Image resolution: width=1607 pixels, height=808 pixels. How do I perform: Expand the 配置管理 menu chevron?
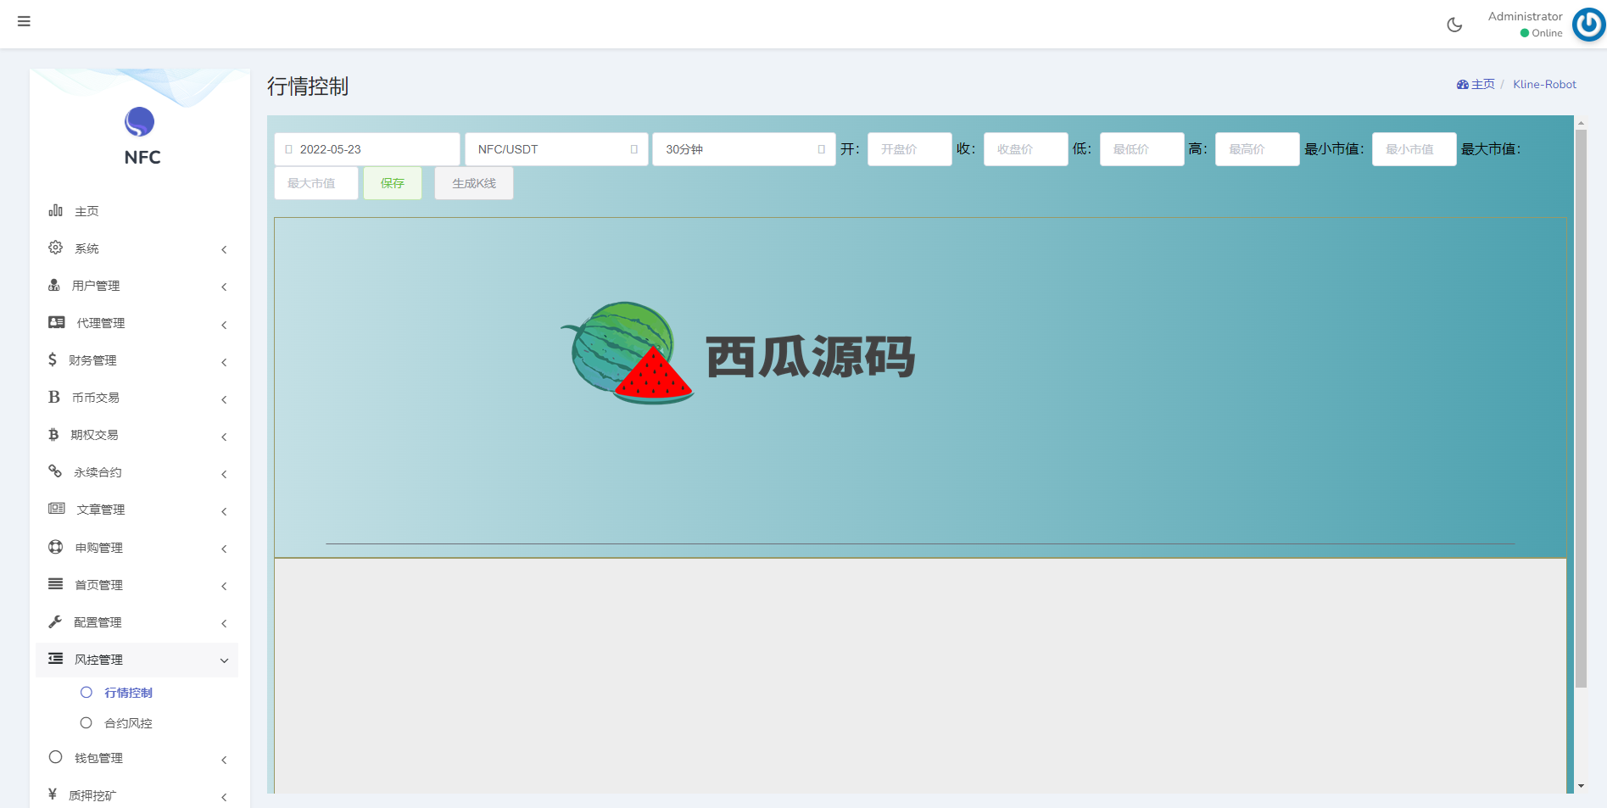[224, 623]
